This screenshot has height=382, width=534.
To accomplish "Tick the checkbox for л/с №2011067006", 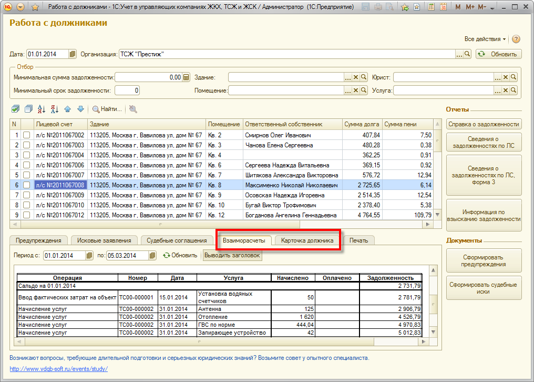I will pyautogui.click(x=27, y=165).
